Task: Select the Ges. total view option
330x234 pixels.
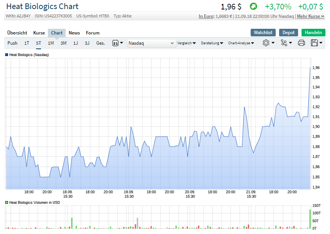Action: [x=100, y=43]
